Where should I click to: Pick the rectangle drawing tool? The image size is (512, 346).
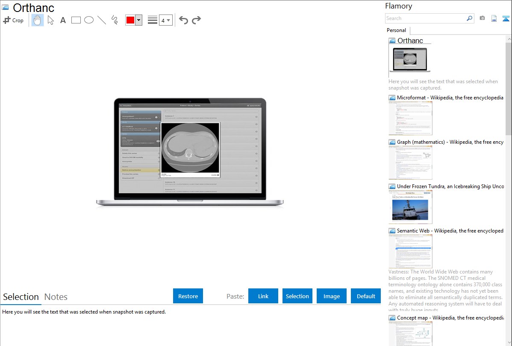coord(76,20)
